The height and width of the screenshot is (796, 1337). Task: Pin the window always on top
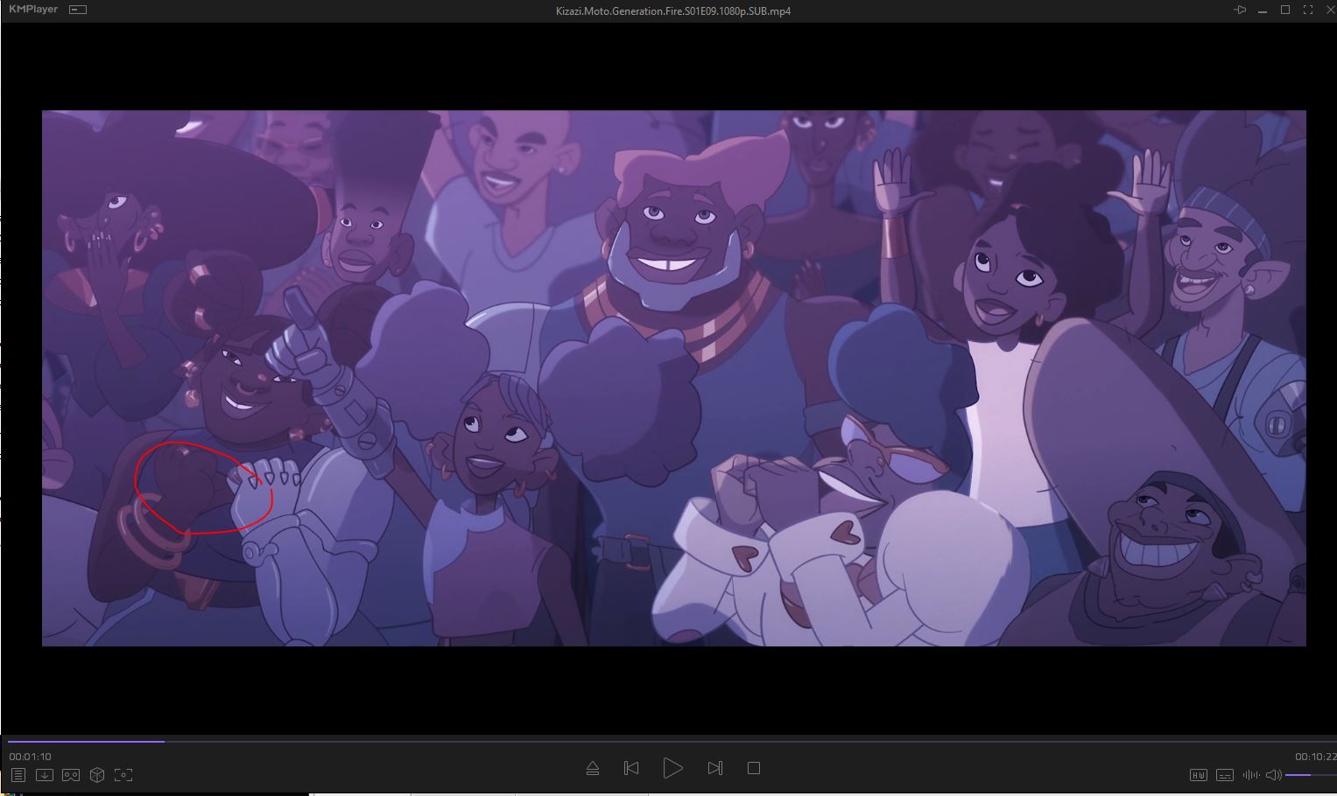coord(1240,10)
